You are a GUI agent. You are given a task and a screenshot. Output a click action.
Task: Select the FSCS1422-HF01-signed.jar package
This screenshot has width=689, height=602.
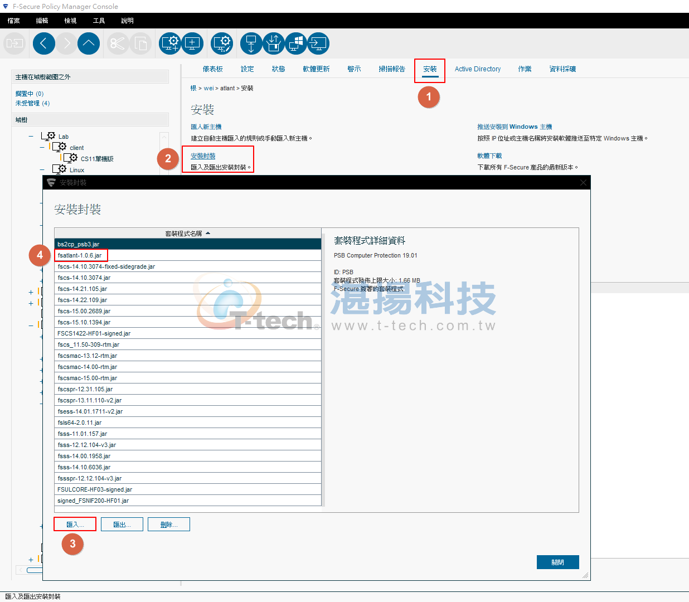click(x=188, y=333)
